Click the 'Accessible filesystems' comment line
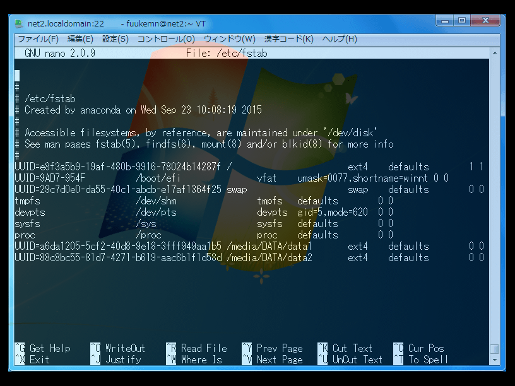This screenshot has height=386, width=515. [196, 132]
